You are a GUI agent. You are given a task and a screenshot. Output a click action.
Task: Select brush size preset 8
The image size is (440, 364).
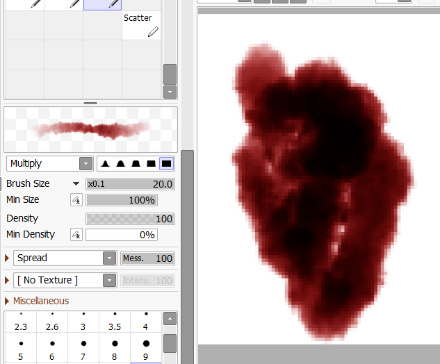point(115,348)
